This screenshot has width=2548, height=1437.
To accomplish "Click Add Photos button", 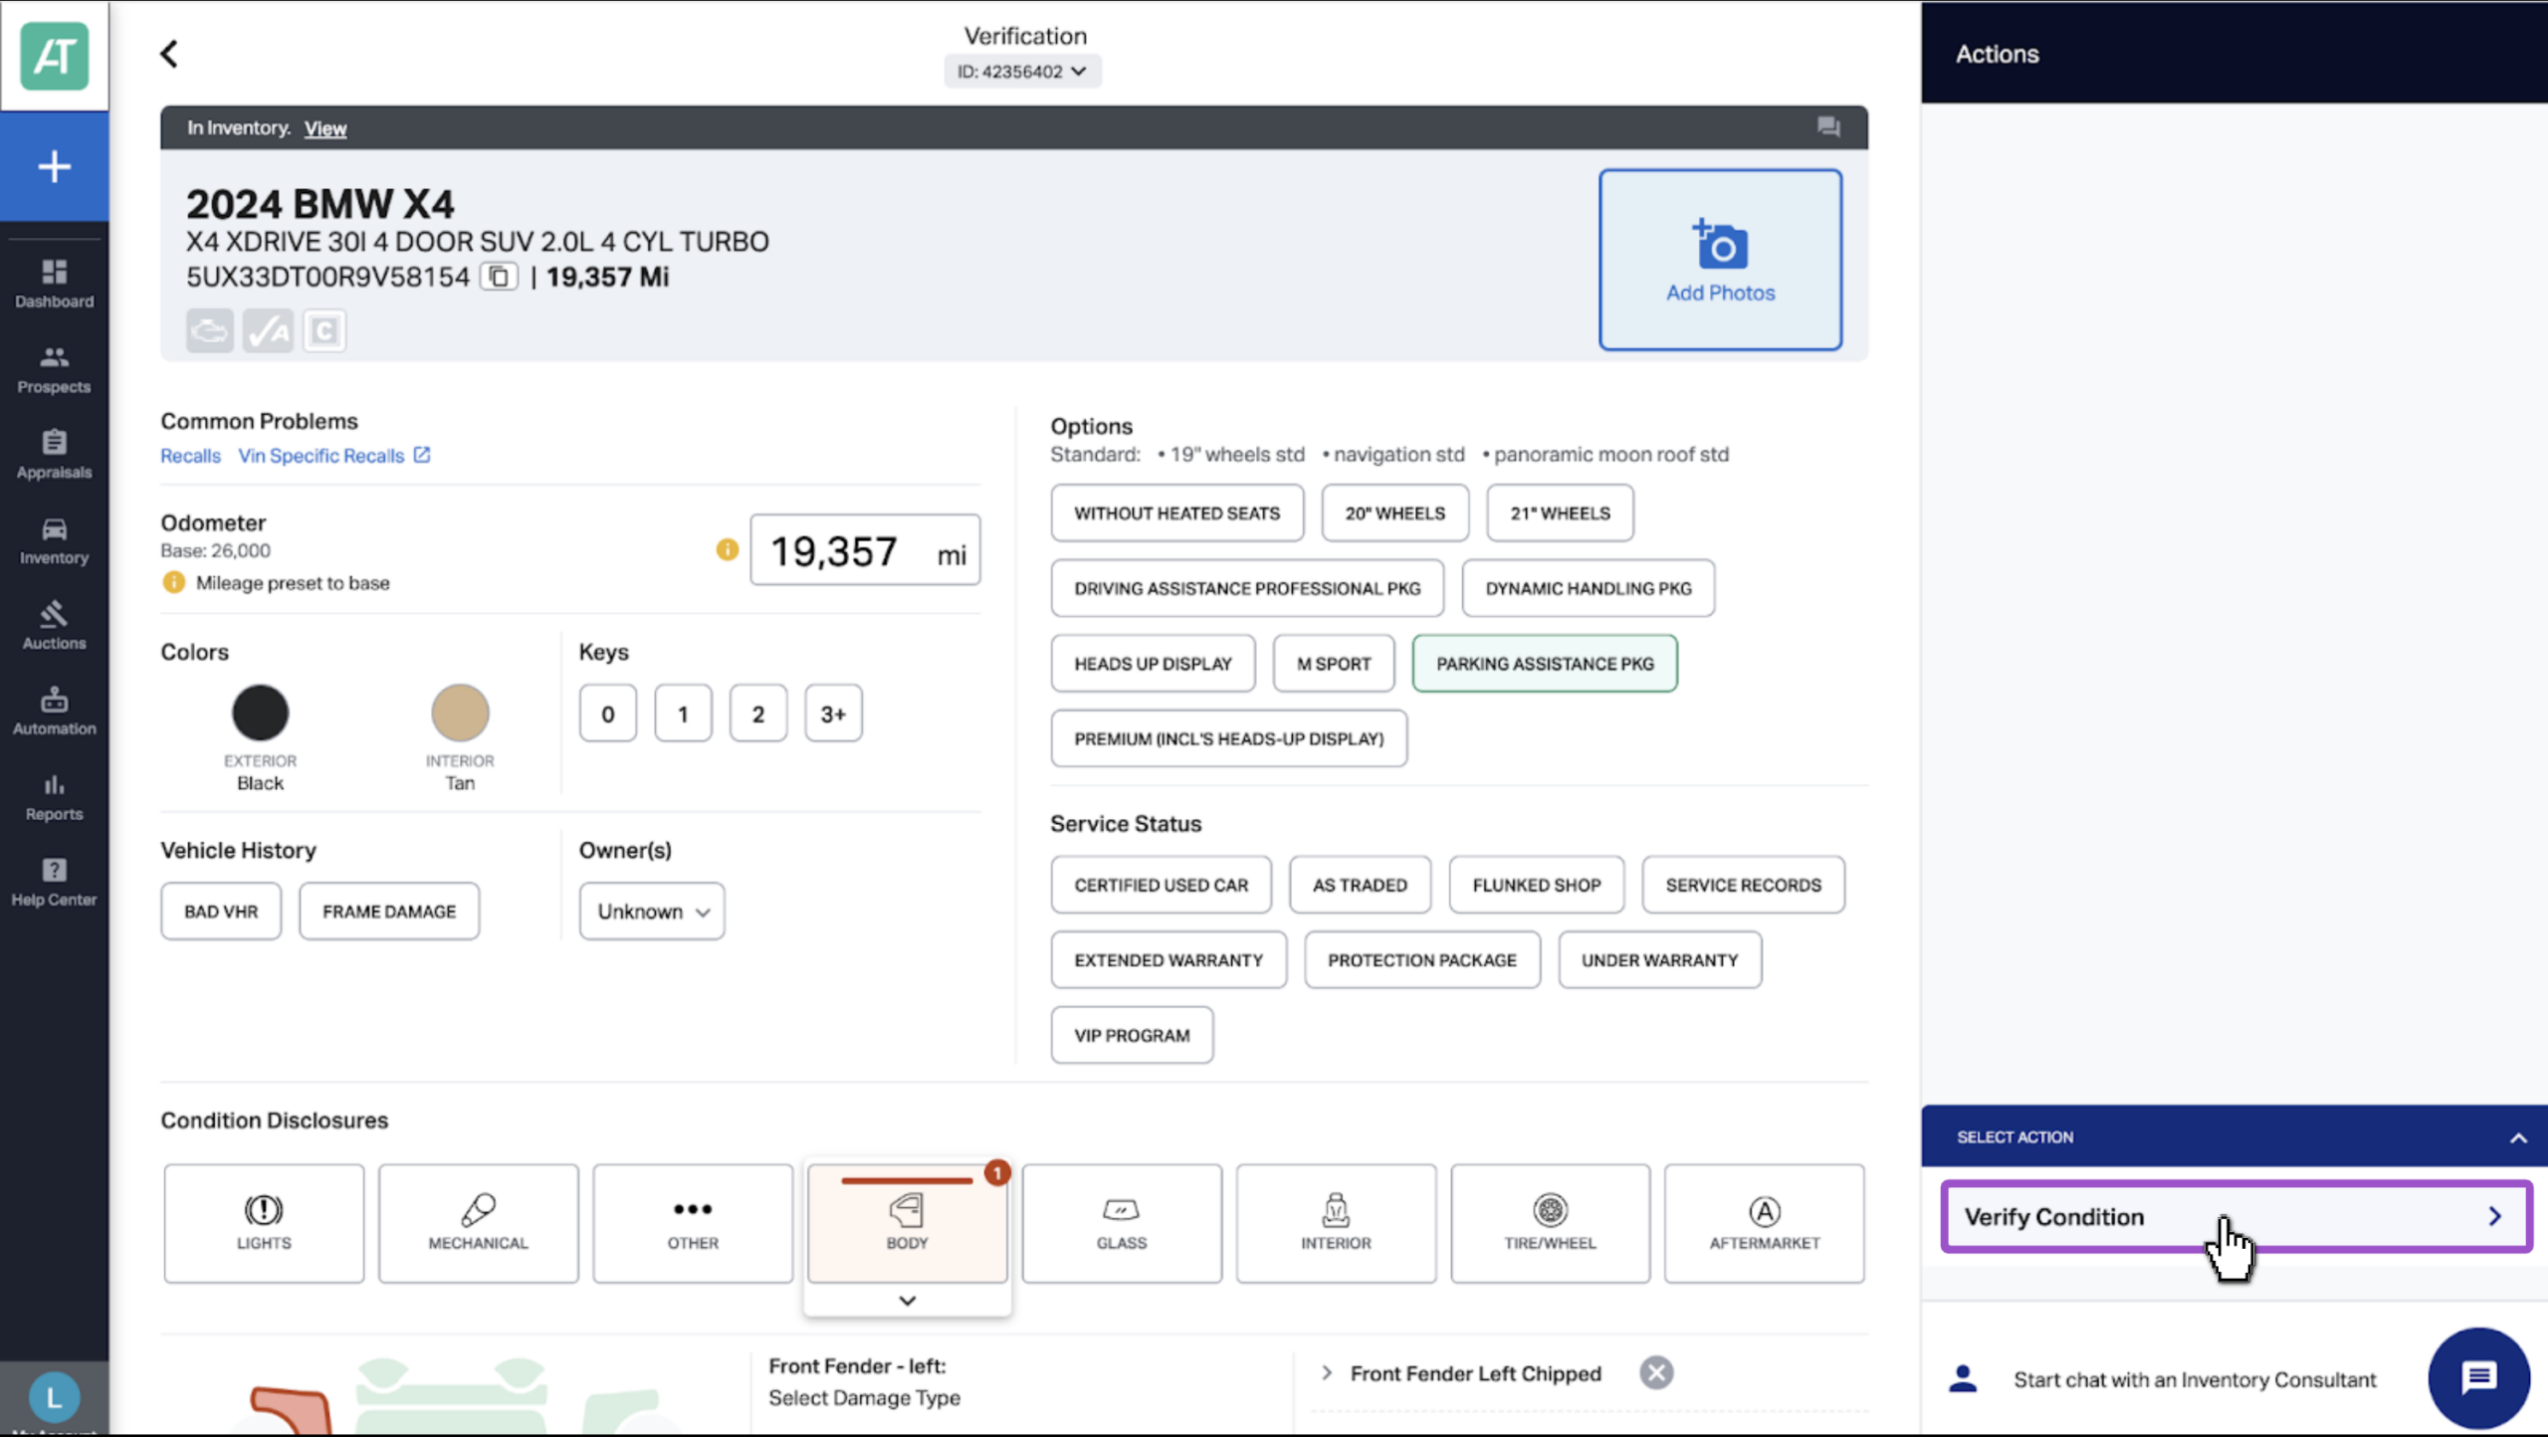I will click(x=1720, y=260).
